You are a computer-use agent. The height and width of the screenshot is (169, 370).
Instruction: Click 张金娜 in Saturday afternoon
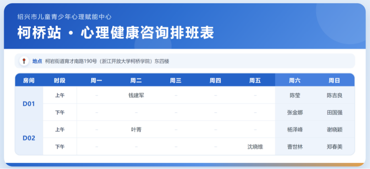(x=295, y=113)
